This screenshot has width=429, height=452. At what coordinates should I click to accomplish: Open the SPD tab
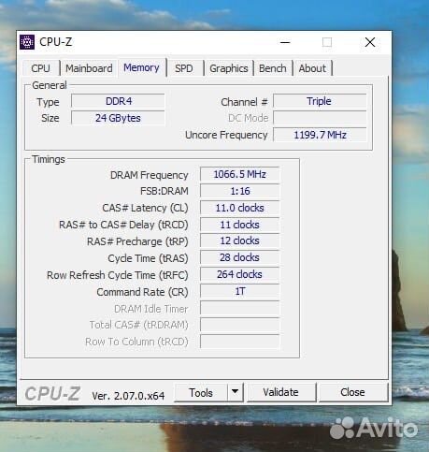[184, 68]
